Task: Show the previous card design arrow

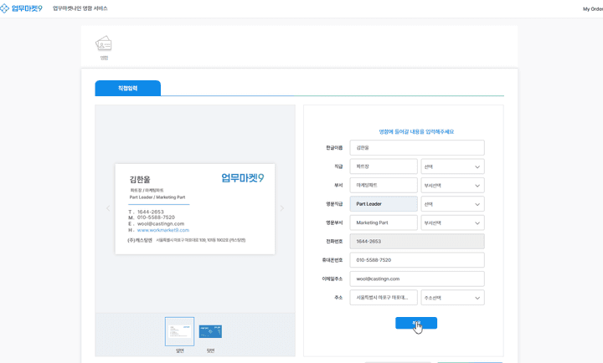Action: 108,208
